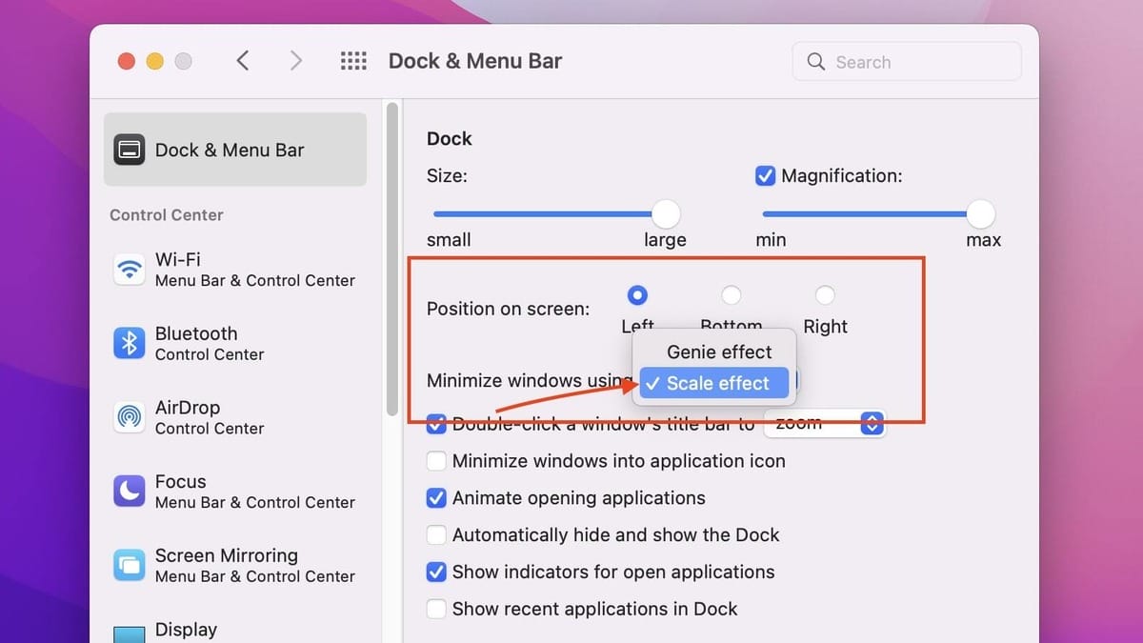Click the sidebar vertical scrollbar
This screenshot has height=643, width=1143.
(x=392, y=259)
